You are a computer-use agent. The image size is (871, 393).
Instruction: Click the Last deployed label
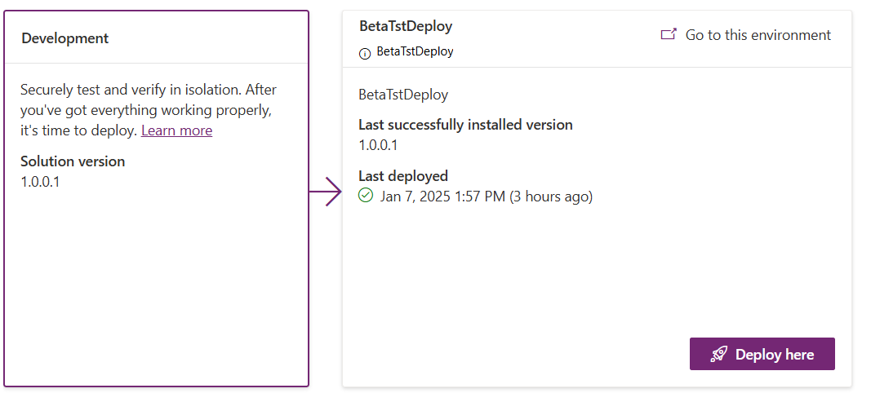pyautogui.click(x=403, y=176)
